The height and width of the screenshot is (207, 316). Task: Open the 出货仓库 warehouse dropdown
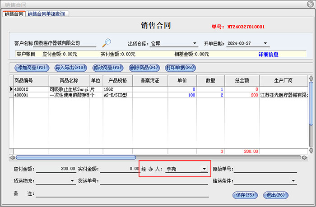coord(195,44)
